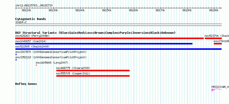Click the 86190k ruler label
The width and height of the screenshot is (229, 104).
click(214, 10)
